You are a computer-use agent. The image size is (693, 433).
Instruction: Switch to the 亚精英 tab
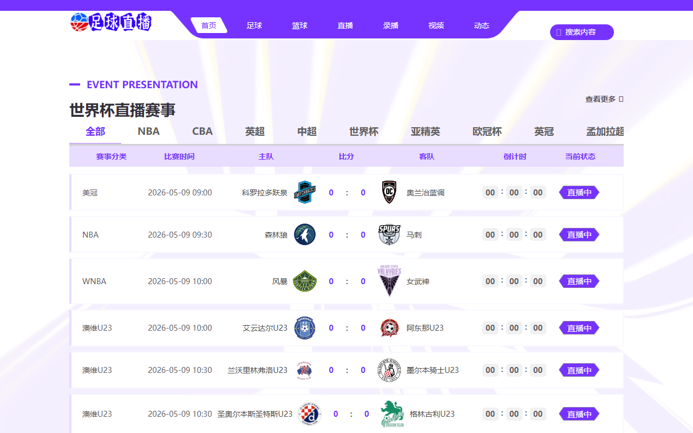[426, 132]
